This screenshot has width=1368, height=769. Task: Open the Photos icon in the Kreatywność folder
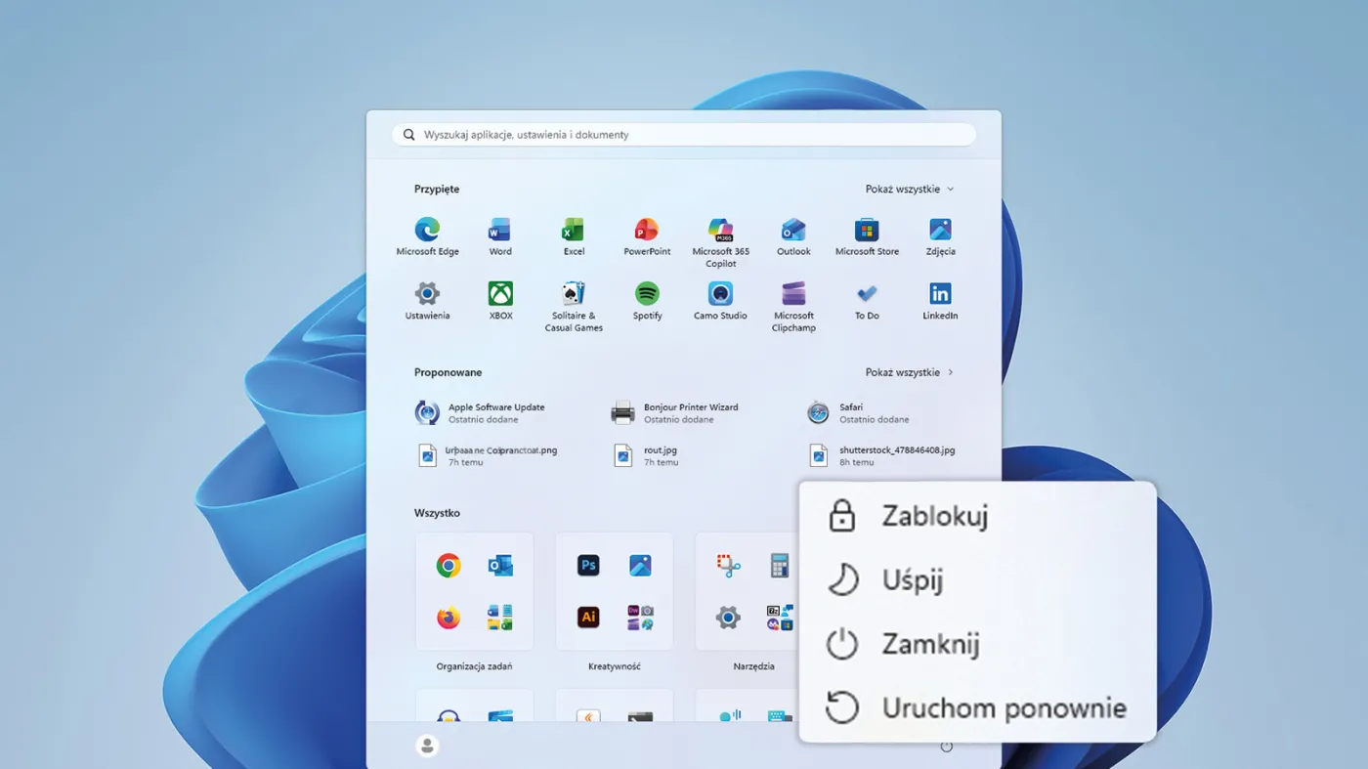(x=640, y=565)
